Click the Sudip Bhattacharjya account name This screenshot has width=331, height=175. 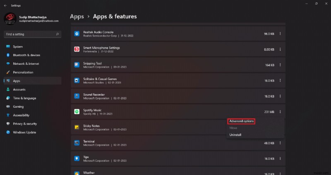click(33, 17)
